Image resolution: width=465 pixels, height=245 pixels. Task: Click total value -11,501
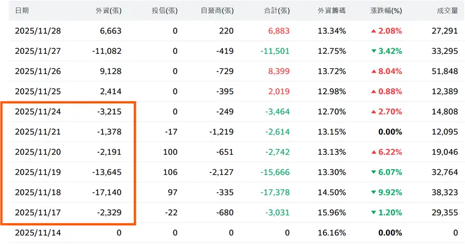pos(275,51)
